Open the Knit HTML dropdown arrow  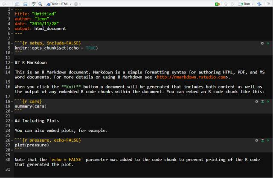pyautogui.click(x=70, y=4)
